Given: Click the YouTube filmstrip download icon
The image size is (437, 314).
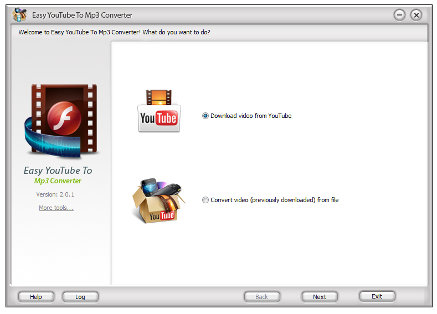Looking at the screenshot, I should coord(159,111).
